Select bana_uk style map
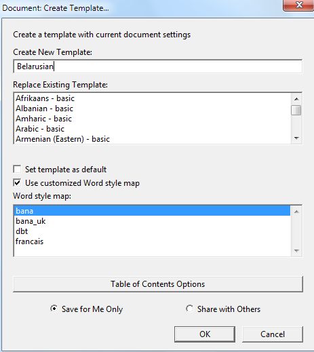This screenshot has height=352, width=314. (x=153, y=221)
